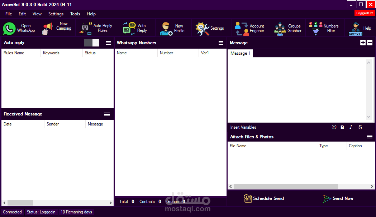Image resolution: width=376 pixels, height=217 pixels.
Task: Click the Date column header
Action: [23, 124]
